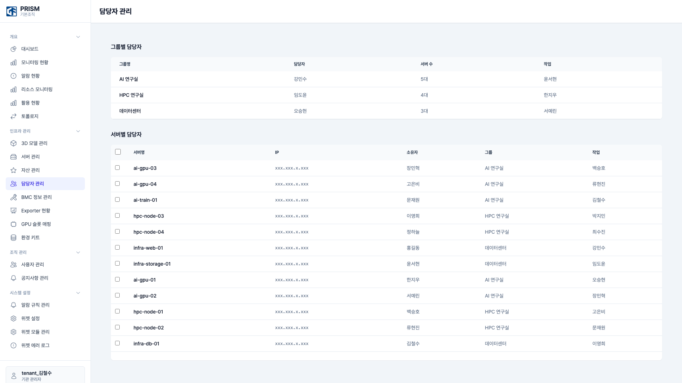Screen dimensions: 682x383
Task: Collapse the 인프라 관리 section chevron
Action: (78, 131)
